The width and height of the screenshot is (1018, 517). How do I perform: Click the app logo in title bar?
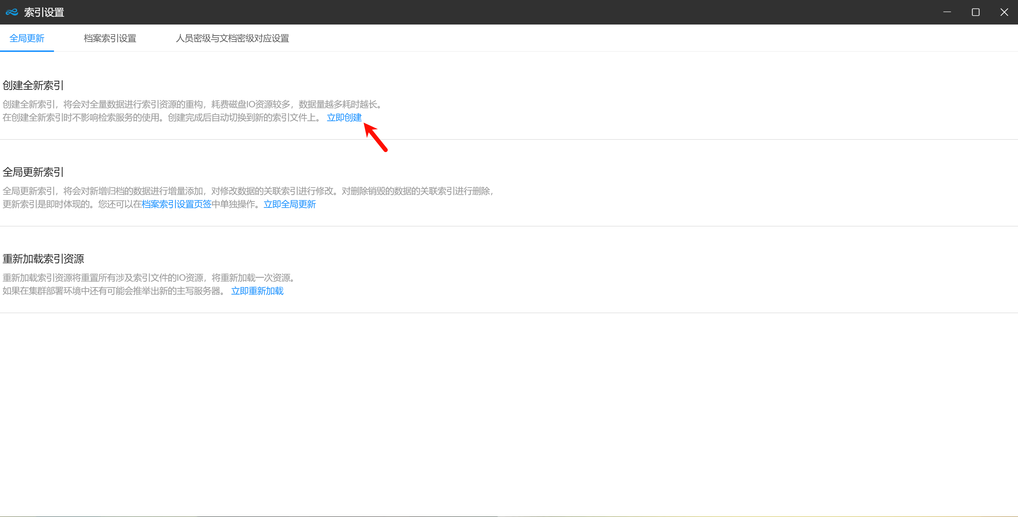(12, 12)
